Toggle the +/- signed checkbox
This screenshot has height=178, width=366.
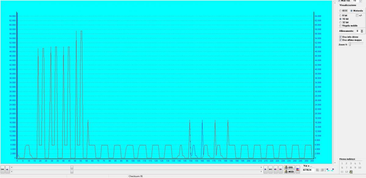coord(357,15)
